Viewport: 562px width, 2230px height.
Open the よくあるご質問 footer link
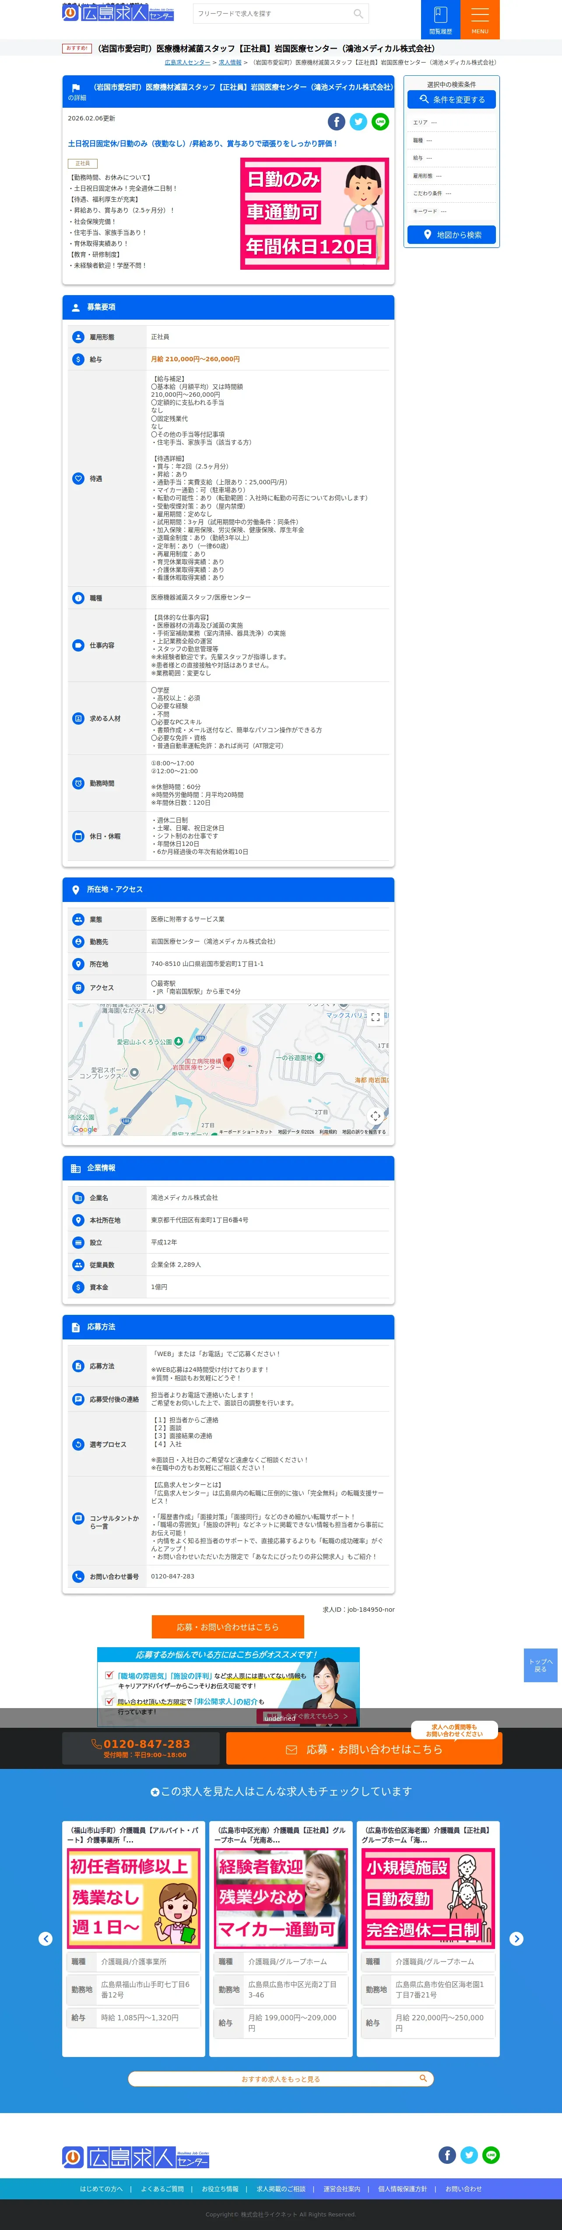tap(163, 2188)
